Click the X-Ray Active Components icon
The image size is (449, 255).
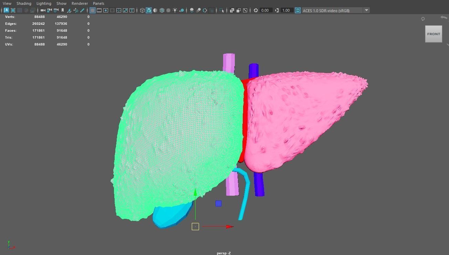tap(239, 10)
